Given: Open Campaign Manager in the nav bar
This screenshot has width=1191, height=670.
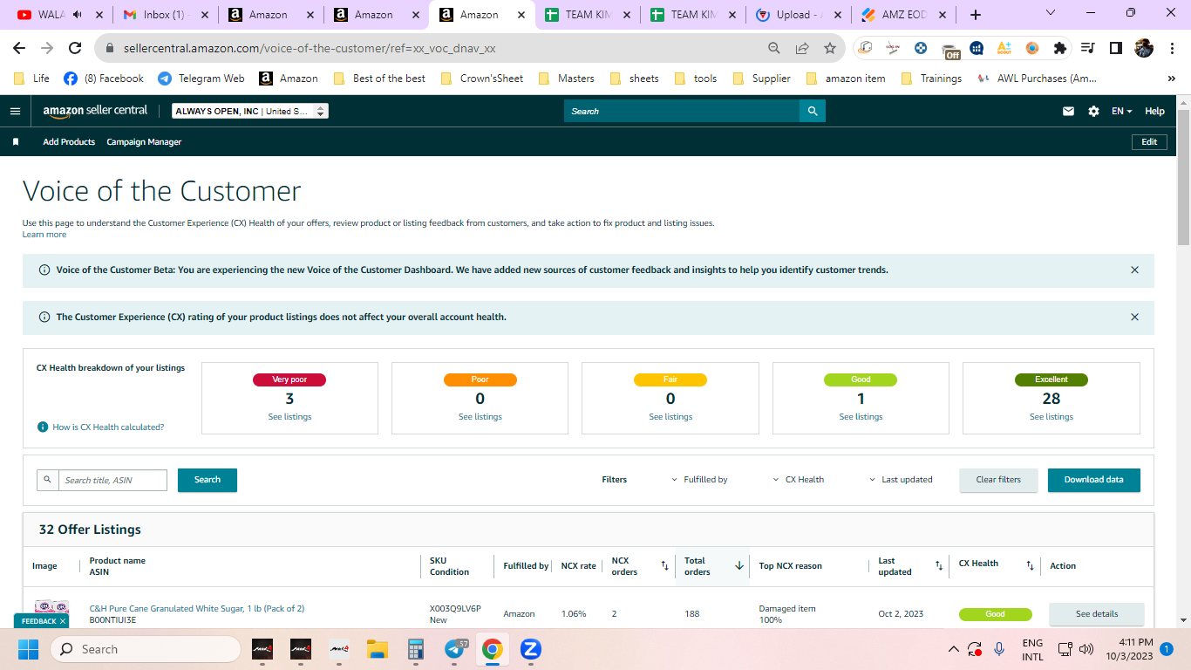Looking at the screenshot, I should click(144, 142).
